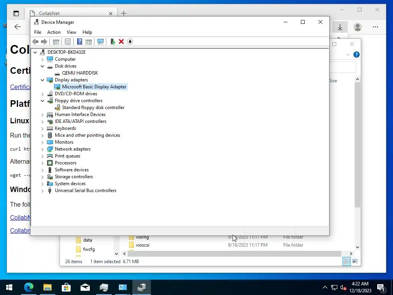Open a new browser tab with plus button
The image size is (393, 295).
click(124, 13)
